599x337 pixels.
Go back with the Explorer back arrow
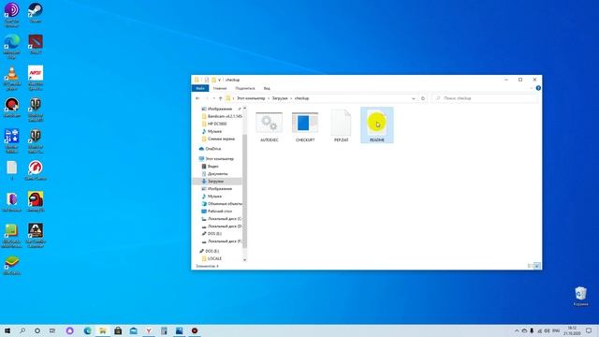click(x=197, y=98)
